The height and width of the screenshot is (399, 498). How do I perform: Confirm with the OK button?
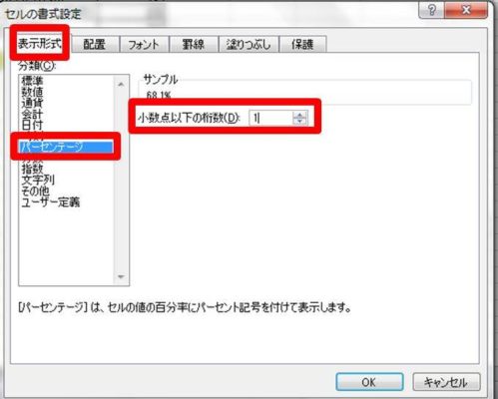[x=369, y=382]
